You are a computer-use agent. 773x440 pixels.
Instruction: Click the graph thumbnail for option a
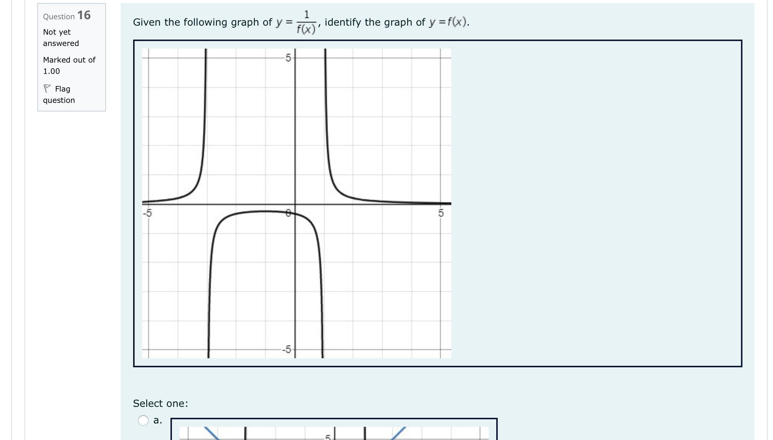(334, 433)
